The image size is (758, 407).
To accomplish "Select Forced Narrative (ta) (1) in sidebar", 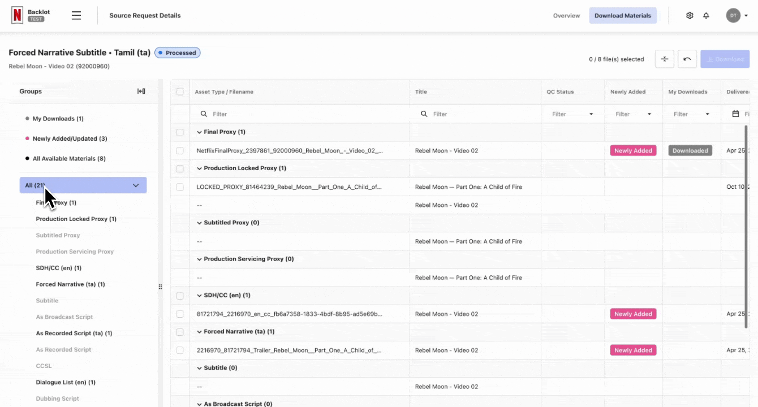I will 71,284.
